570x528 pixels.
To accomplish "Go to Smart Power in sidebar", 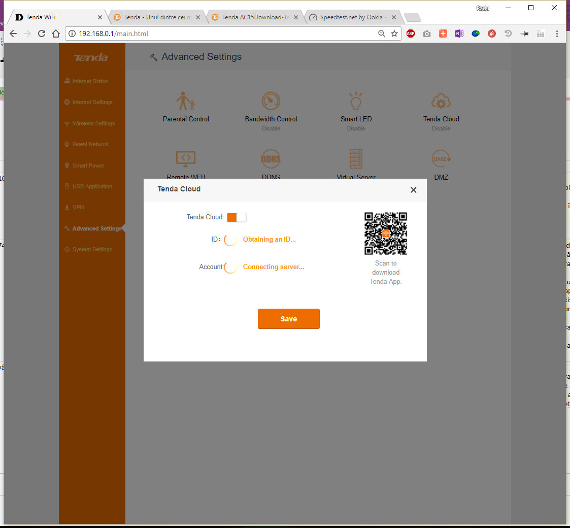I will 88,166.
